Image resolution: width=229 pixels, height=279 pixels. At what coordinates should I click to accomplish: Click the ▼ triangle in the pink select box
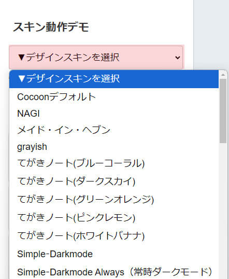click(21, 58)
